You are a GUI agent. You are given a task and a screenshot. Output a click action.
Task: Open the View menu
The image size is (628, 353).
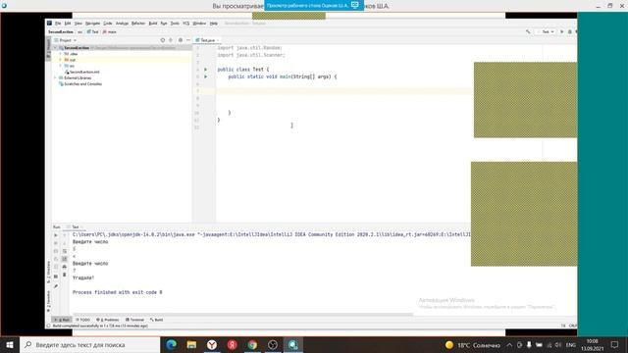[x=78, y=24]
